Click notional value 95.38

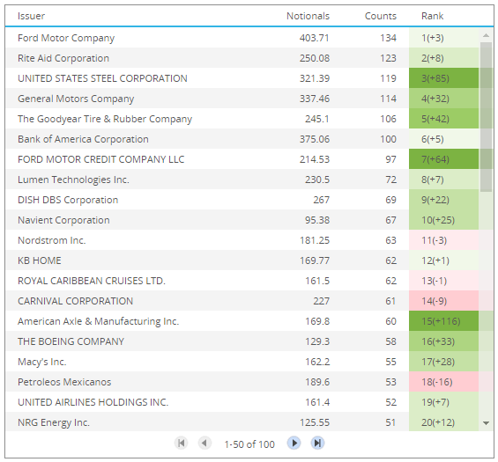coord(317,220)
